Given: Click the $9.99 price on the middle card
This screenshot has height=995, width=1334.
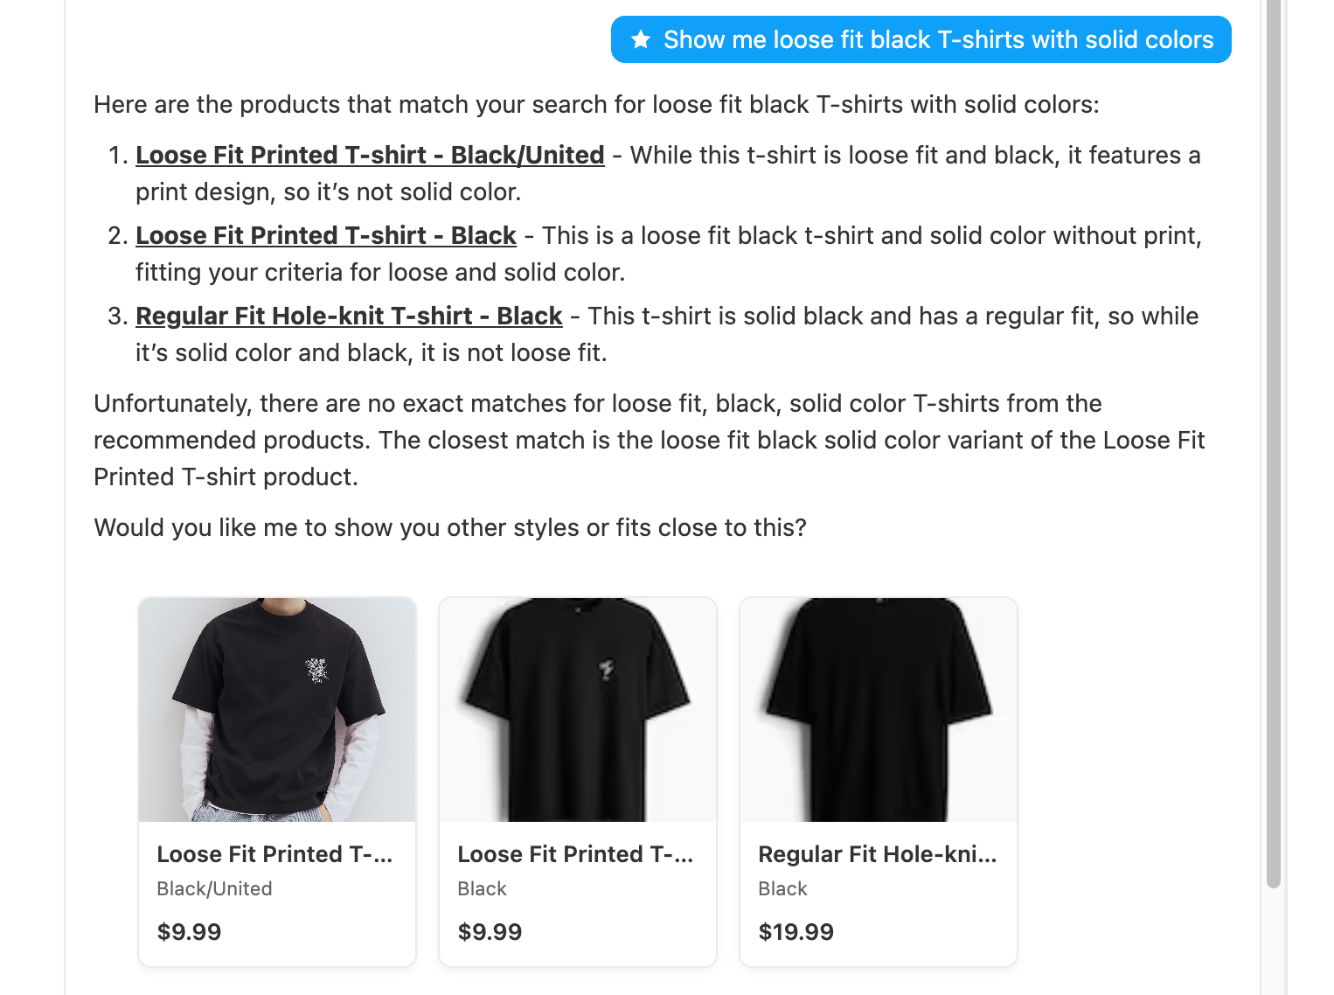Looking at the screenshot, I should click(490, 932).
